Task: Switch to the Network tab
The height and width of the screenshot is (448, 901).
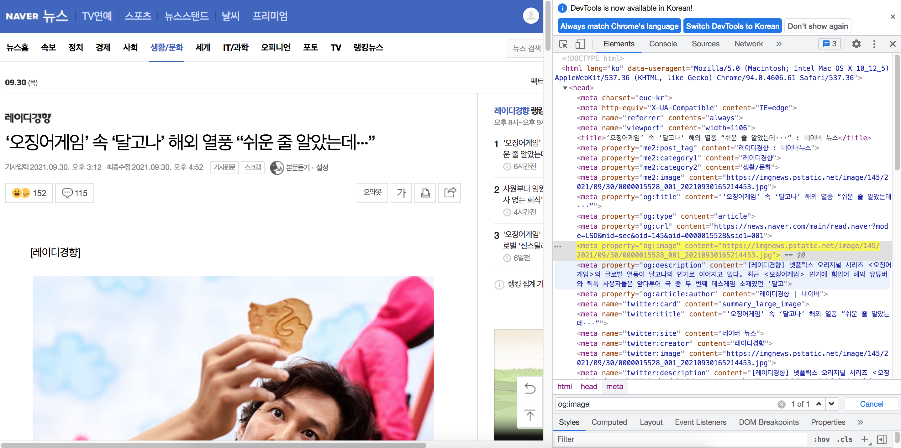Action: click(748, 44)
